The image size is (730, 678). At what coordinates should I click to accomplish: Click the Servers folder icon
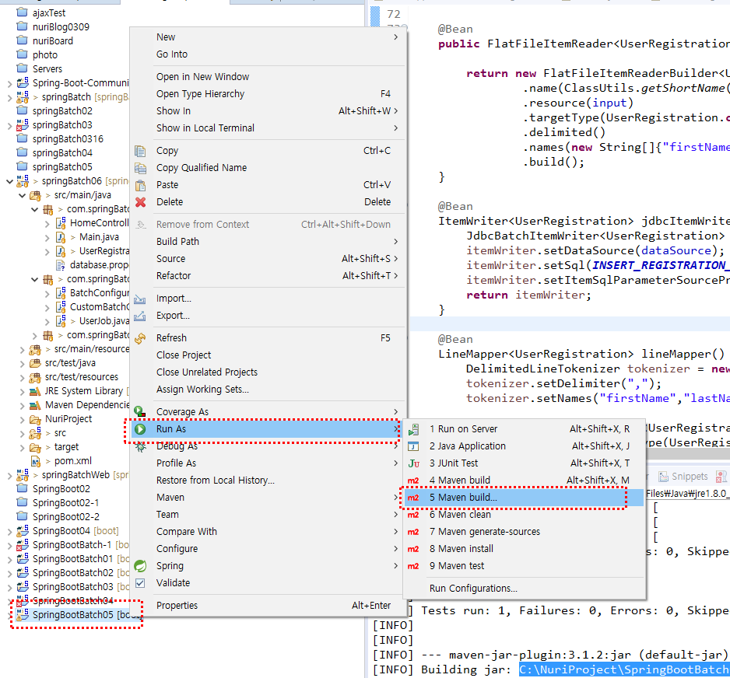click(22, 68)
